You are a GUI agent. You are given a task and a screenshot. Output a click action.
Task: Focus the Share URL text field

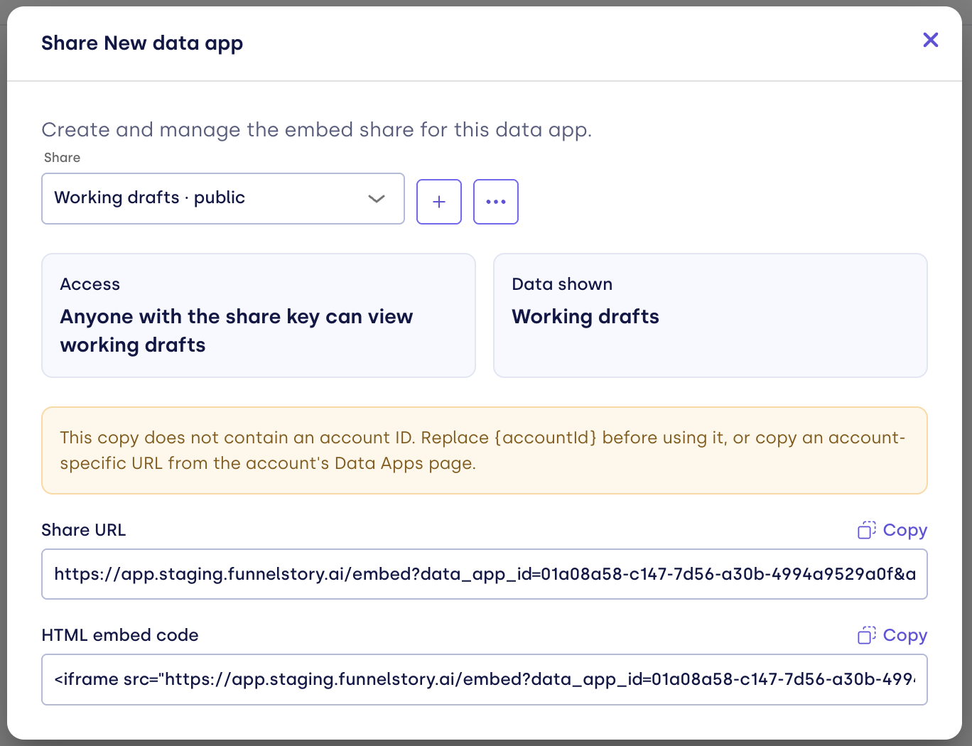click(x=485, y=574)
